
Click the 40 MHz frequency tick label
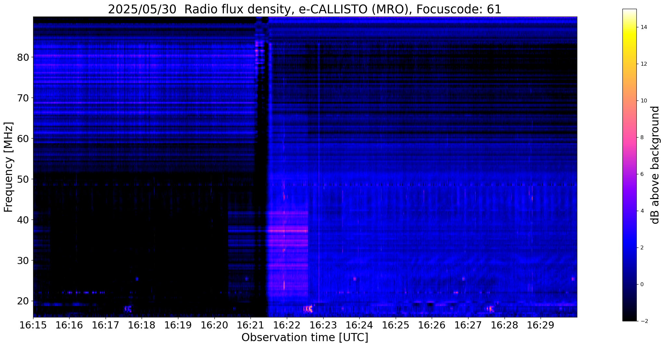tap(23, 220)
